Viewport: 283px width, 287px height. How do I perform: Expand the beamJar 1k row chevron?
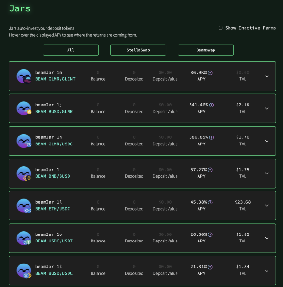click(x=267, y=271)
